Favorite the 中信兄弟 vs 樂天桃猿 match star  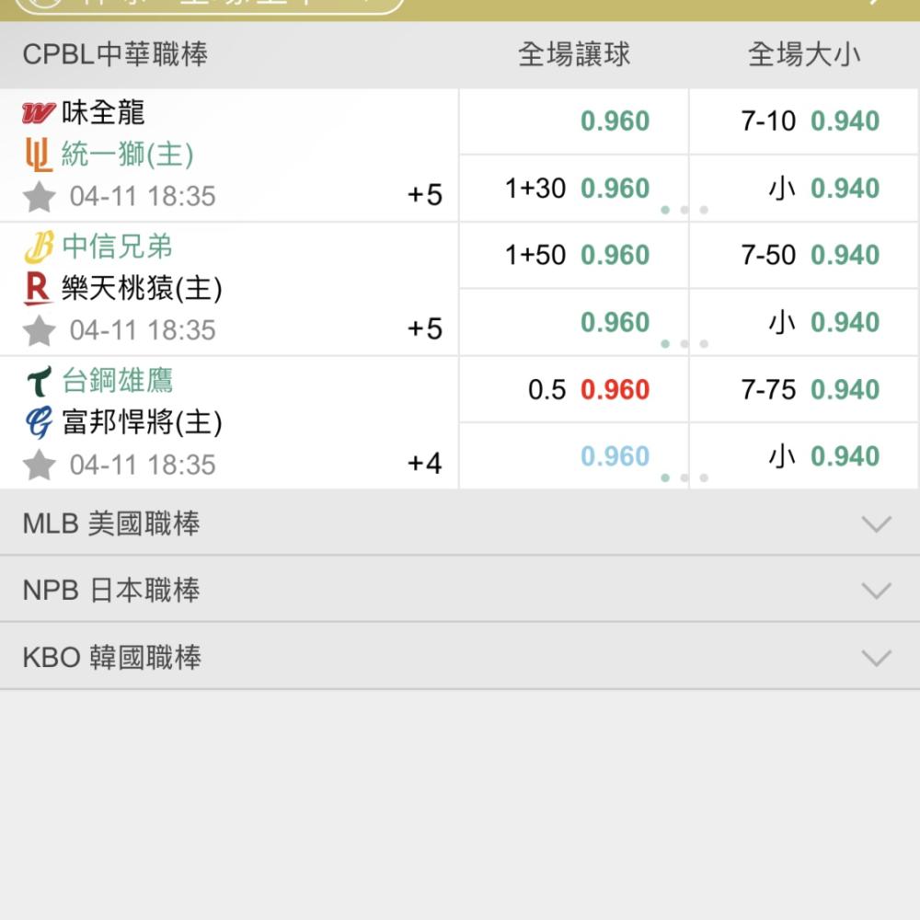pyautogui.click(x=40, y=330)
